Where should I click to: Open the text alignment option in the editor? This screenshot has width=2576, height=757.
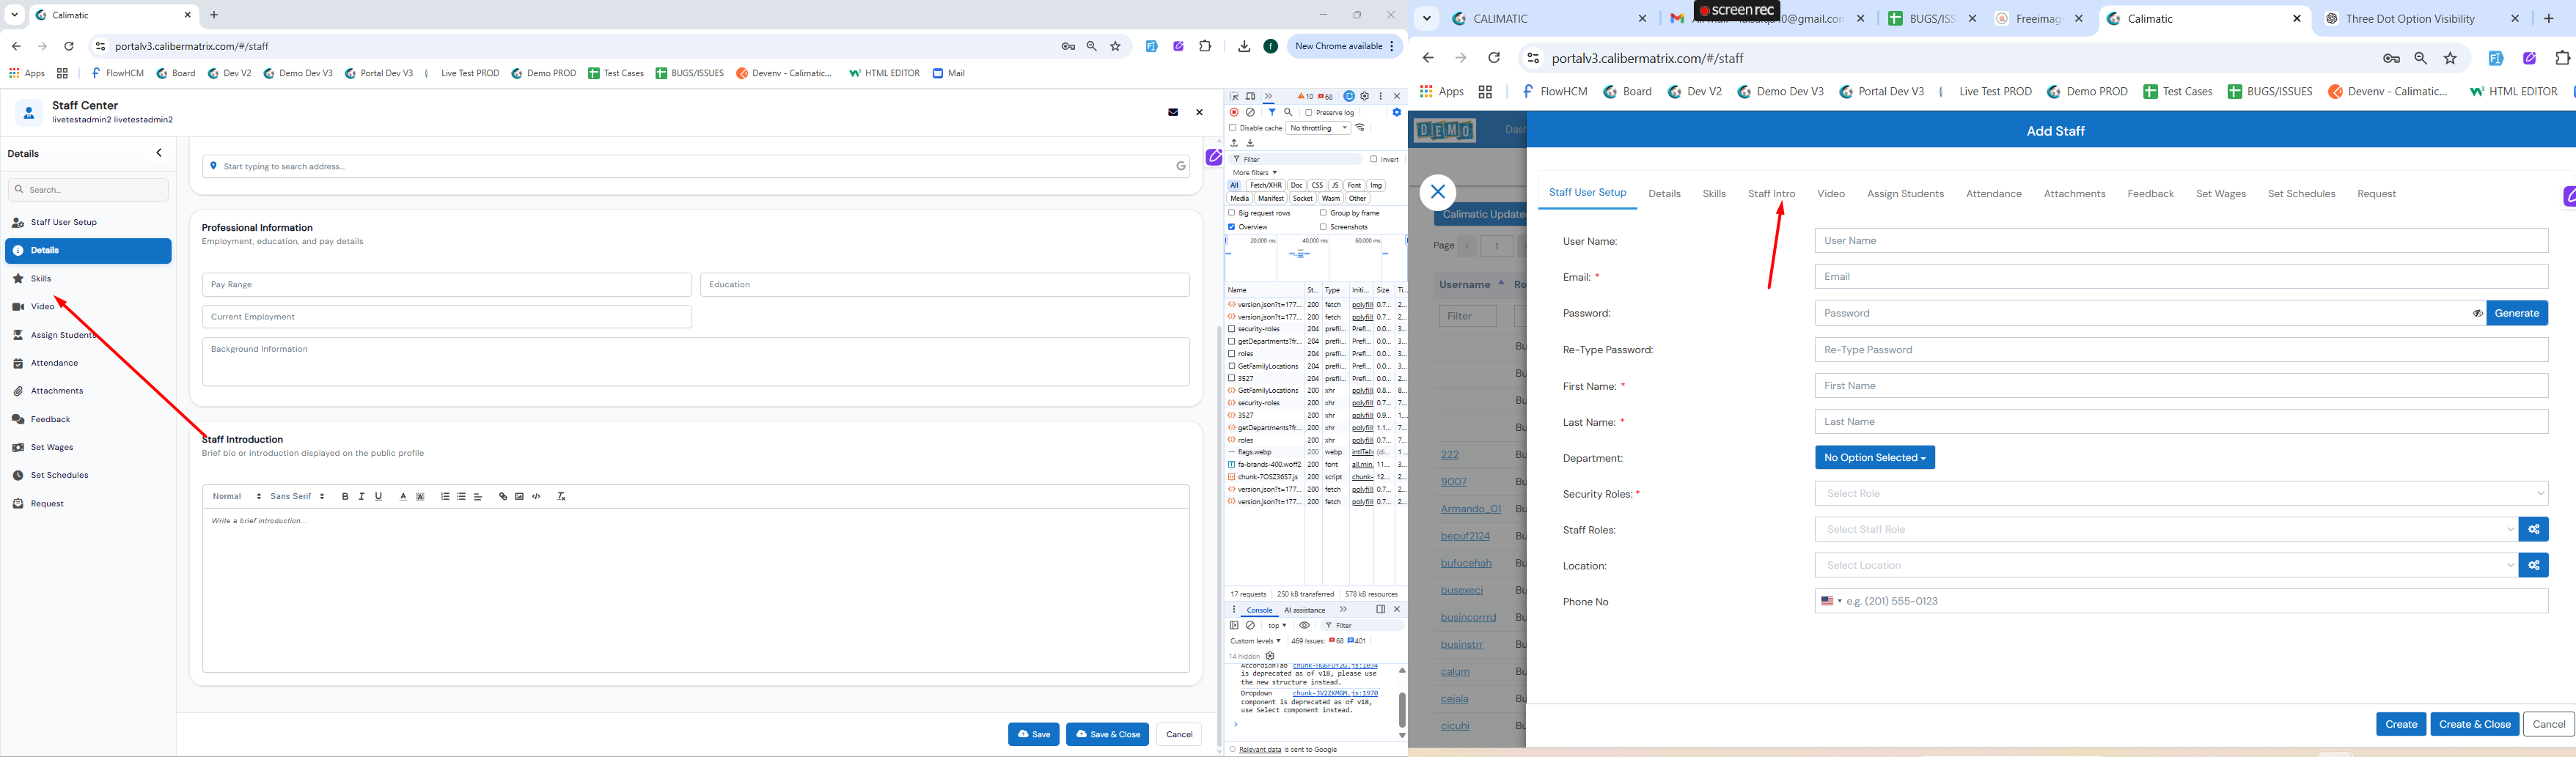pos(478,496)
